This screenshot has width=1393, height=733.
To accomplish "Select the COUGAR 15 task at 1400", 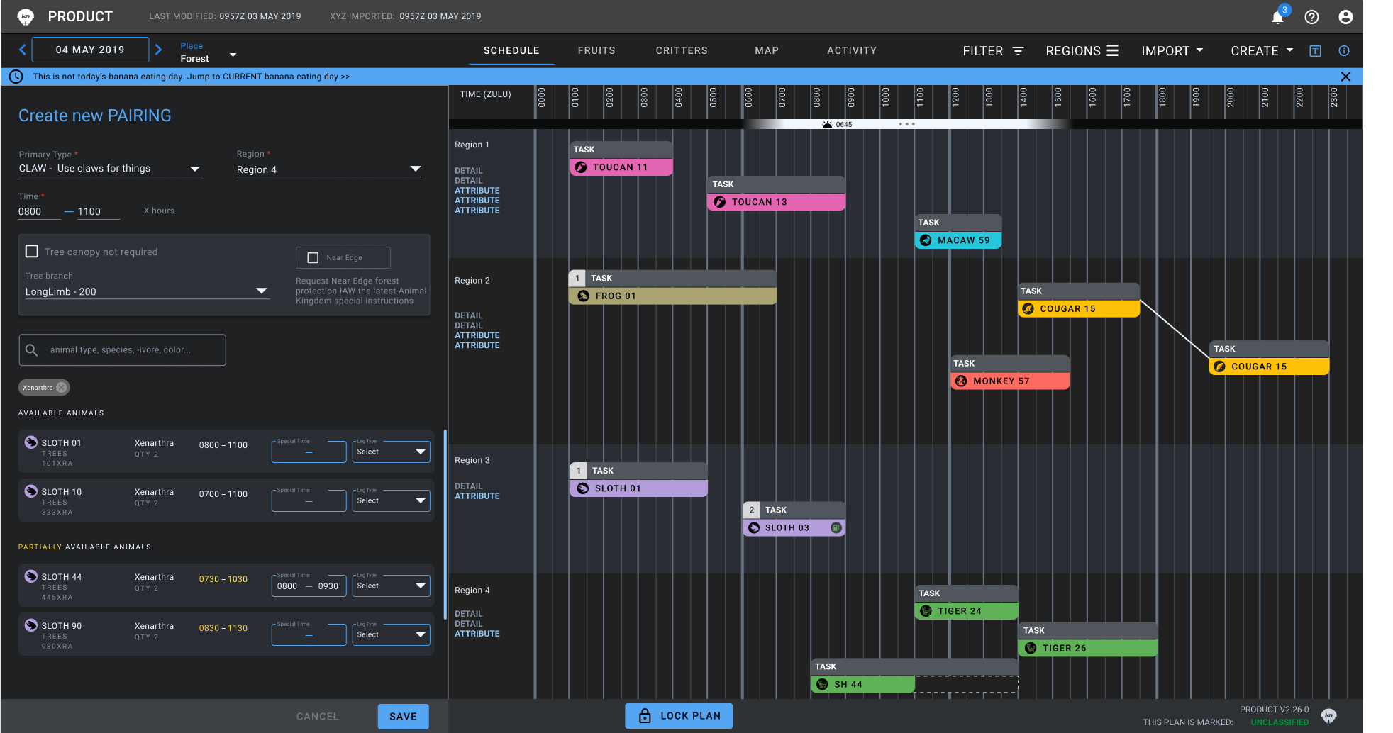I will pos(1079,300).
